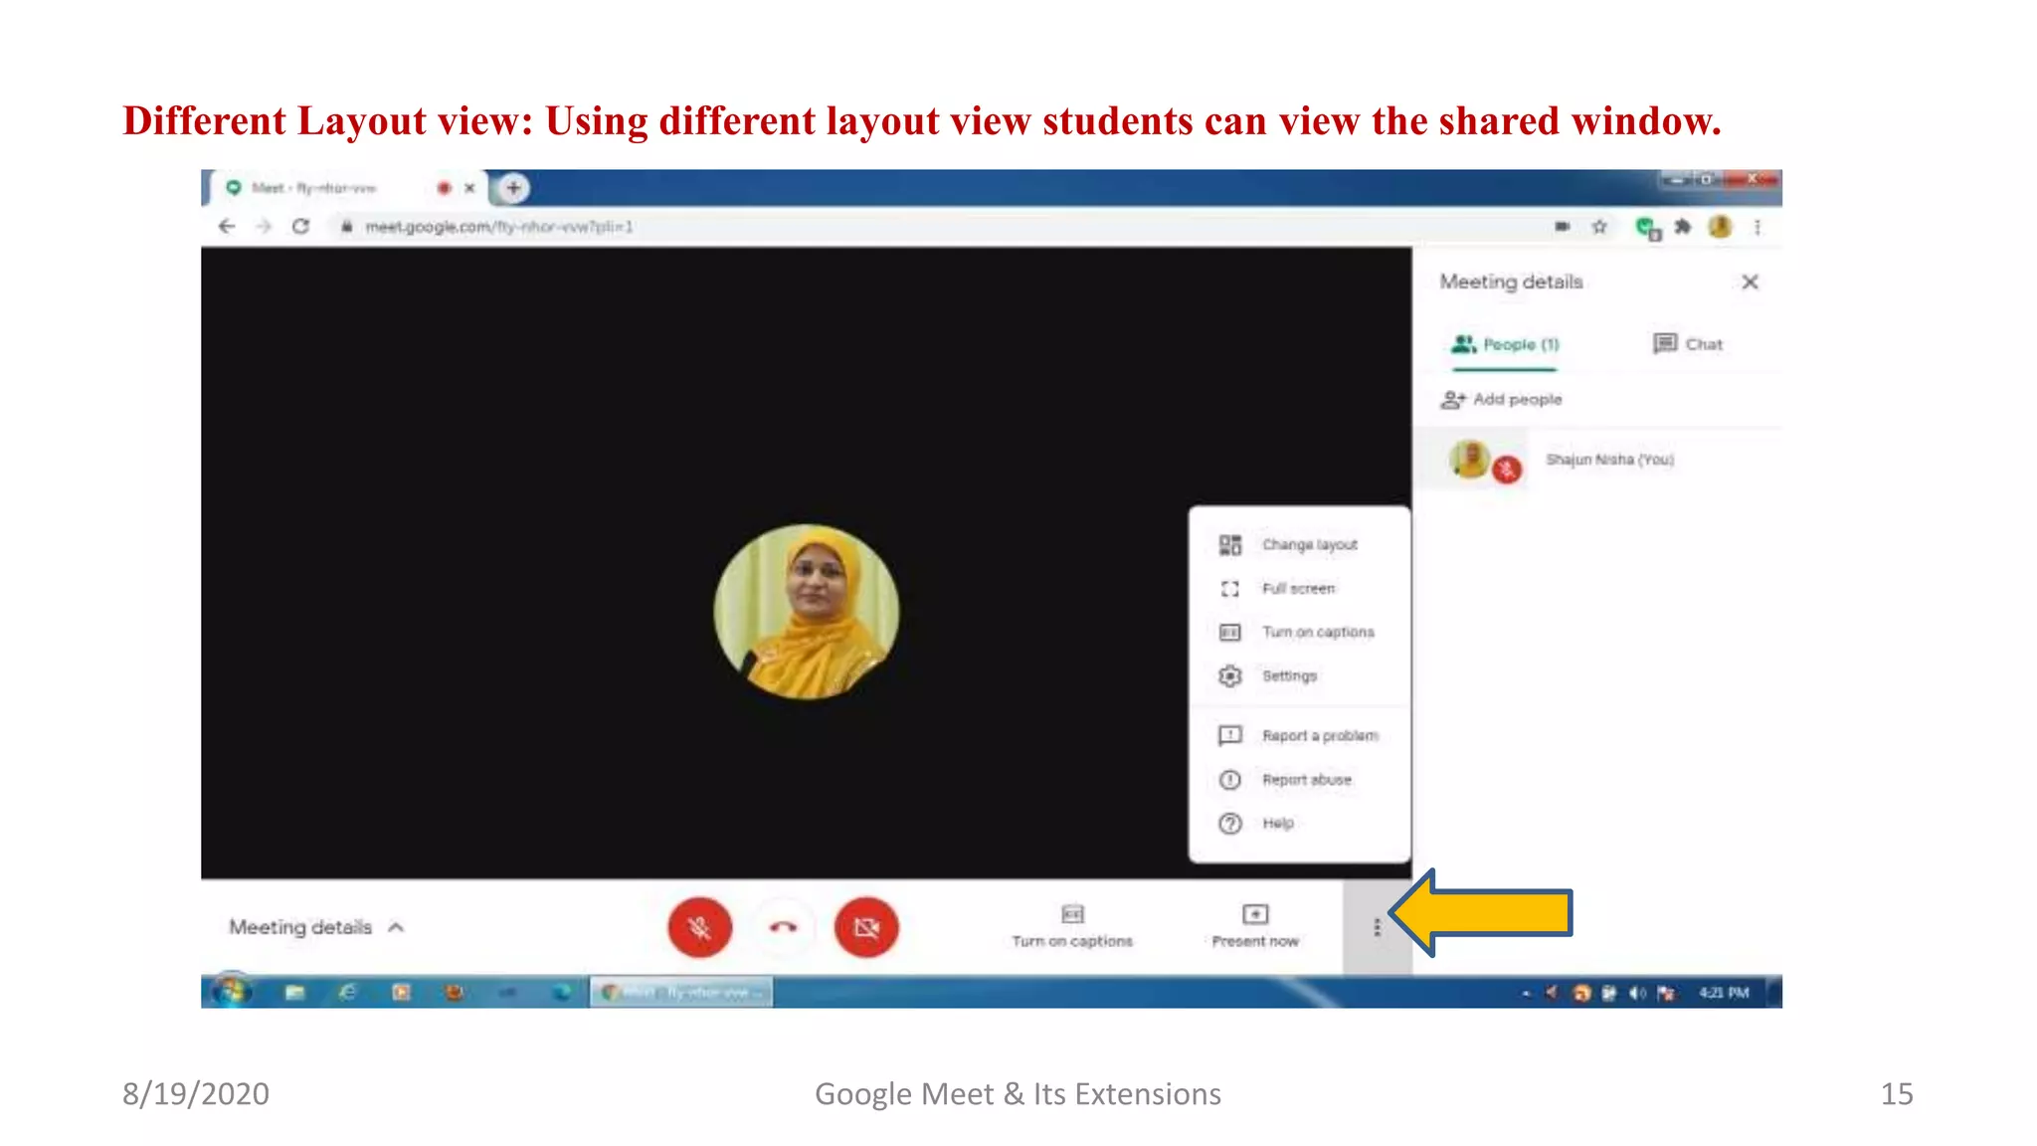Click the browser back arrow
The width and height of the screenshot is (2037, 1146).
(227, 227)
